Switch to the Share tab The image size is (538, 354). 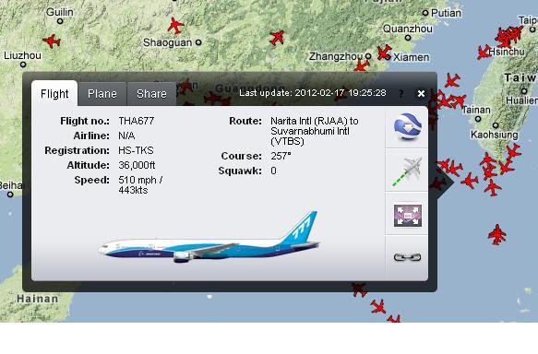(151, 93)
